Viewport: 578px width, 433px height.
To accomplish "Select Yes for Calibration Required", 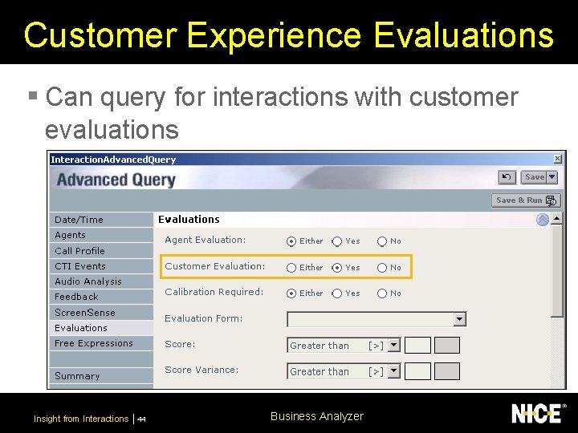I will pos(336,293).
